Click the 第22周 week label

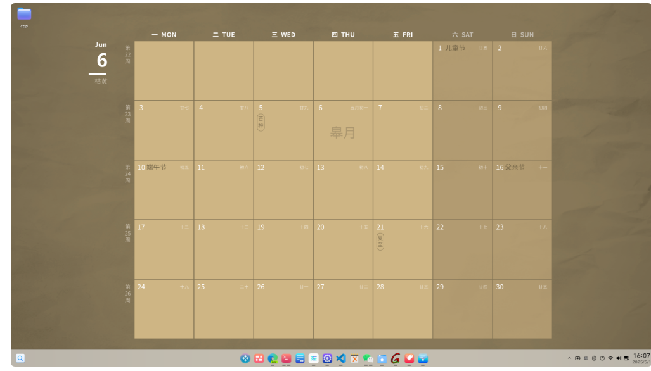pos(127,54)
